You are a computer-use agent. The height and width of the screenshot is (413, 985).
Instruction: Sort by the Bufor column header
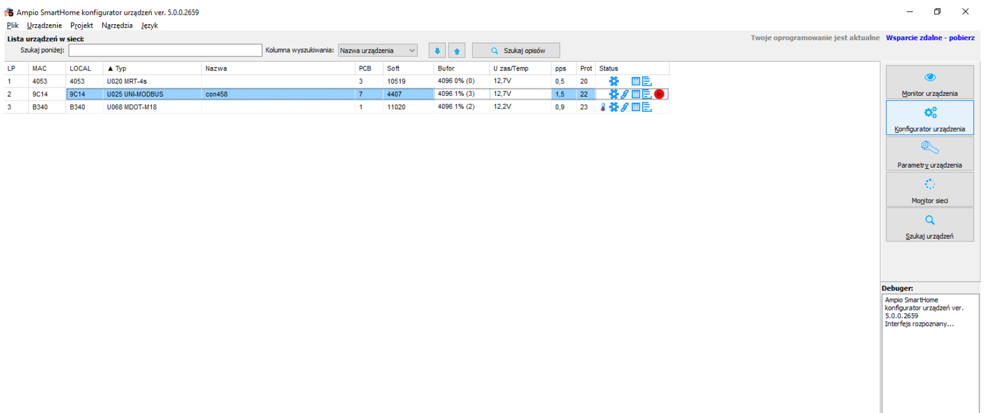[461, 68]
